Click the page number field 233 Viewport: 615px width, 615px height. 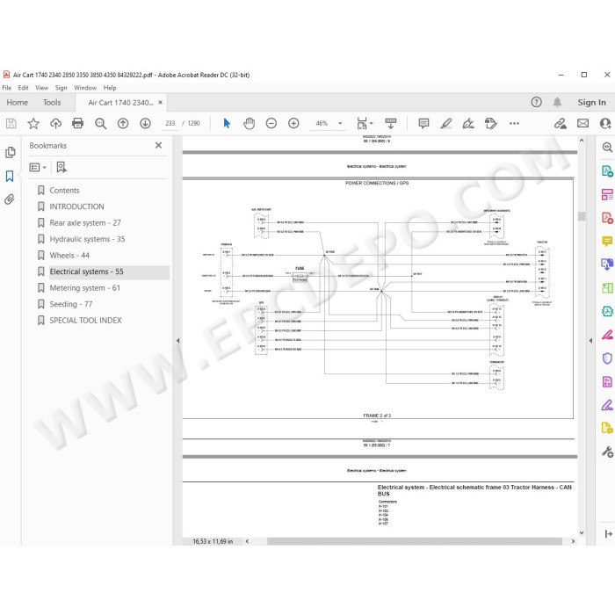(x=170, y=124)
